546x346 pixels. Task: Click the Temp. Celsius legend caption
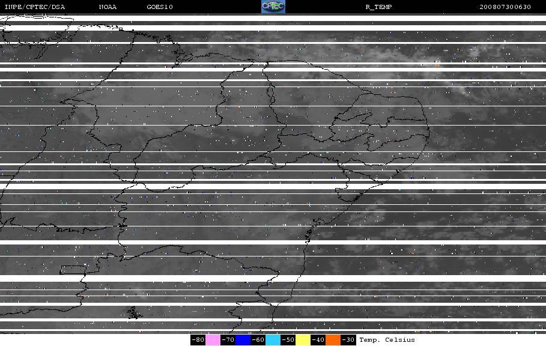387,340
